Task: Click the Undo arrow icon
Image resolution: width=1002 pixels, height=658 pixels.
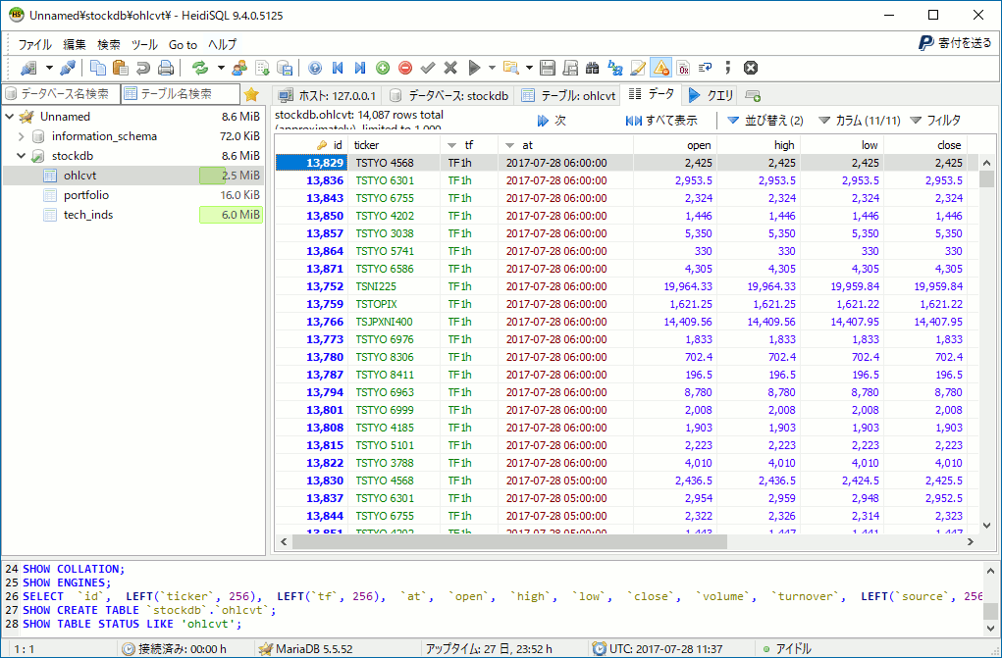Action: click(143, 68)
